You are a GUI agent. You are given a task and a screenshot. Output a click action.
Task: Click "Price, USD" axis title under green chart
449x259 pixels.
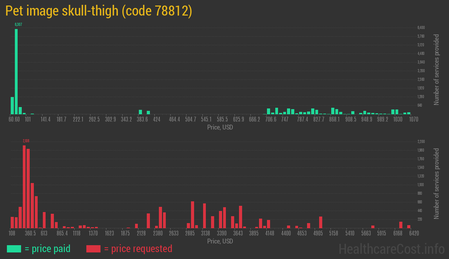(220, 127)
